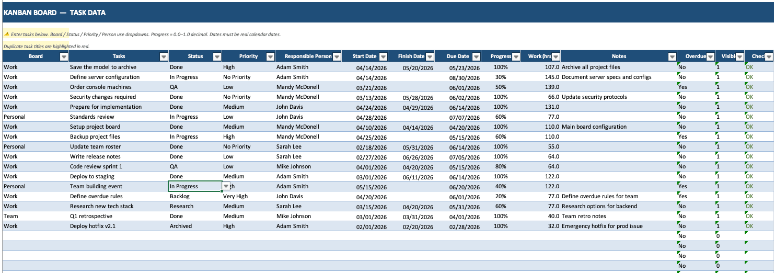Select the 'Standards review' task cell
Image resolution: width=775 pixels, height=273 pixels.
119,117
